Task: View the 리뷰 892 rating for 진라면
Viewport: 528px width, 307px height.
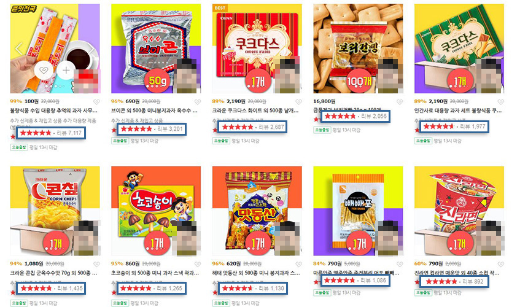Action: tap(454, 281)
